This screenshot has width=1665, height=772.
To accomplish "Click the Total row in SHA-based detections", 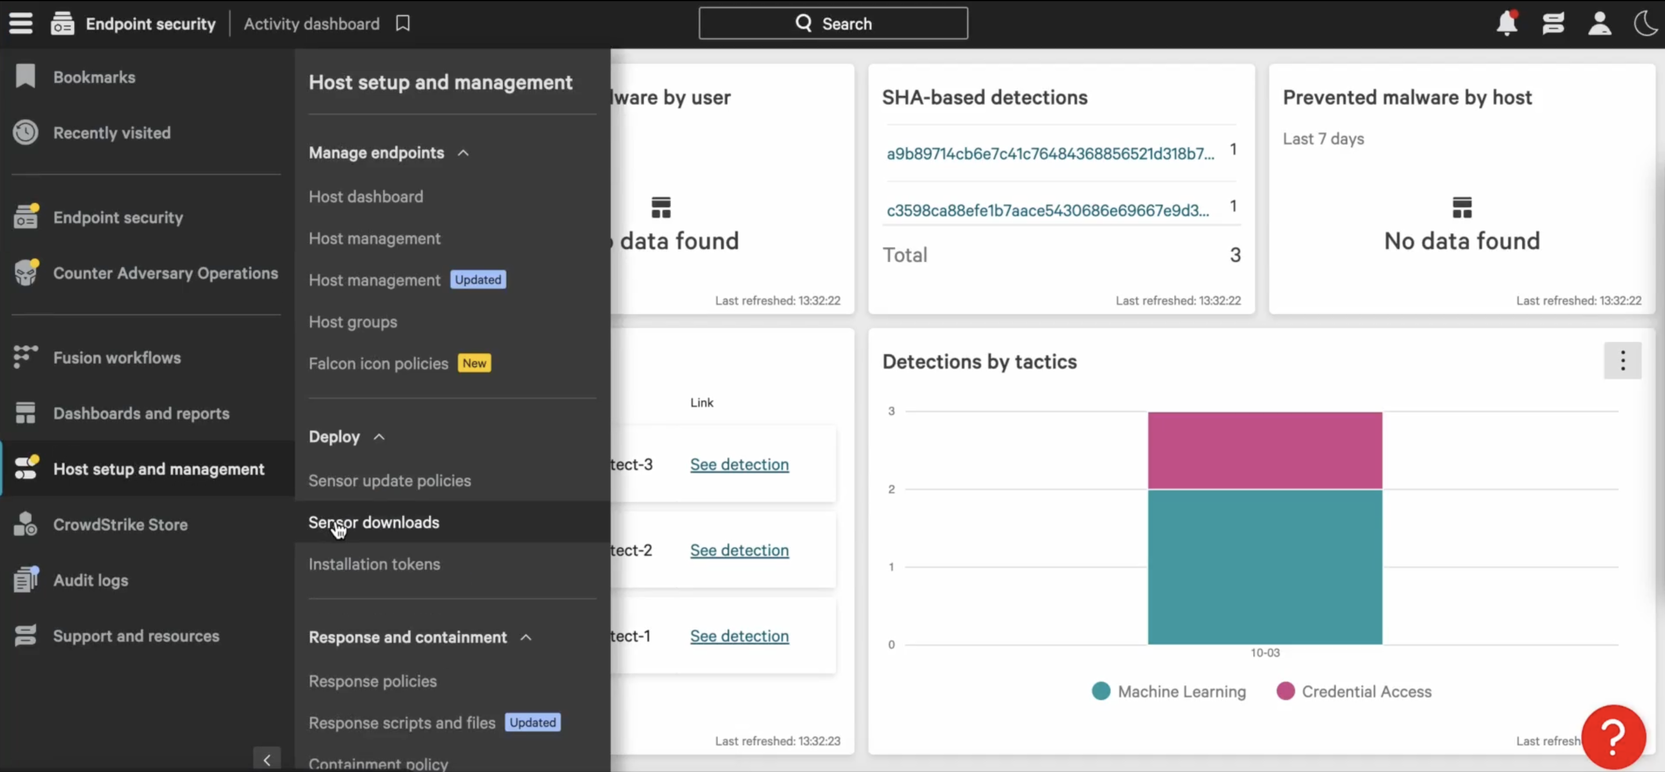I will pyautogui.click(x=1061, y=254).
